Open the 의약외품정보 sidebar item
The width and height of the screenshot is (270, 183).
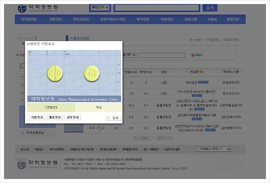click(35, 133)
